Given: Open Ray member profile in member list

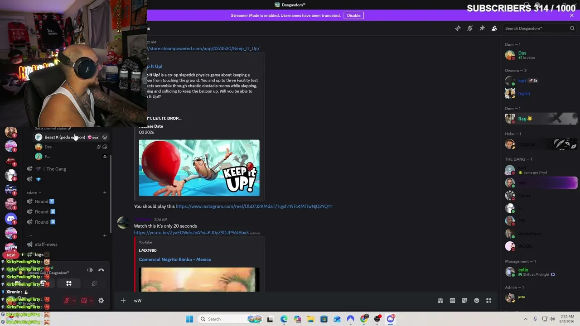Looking at the screenshot, I should (x=541, y=119).
